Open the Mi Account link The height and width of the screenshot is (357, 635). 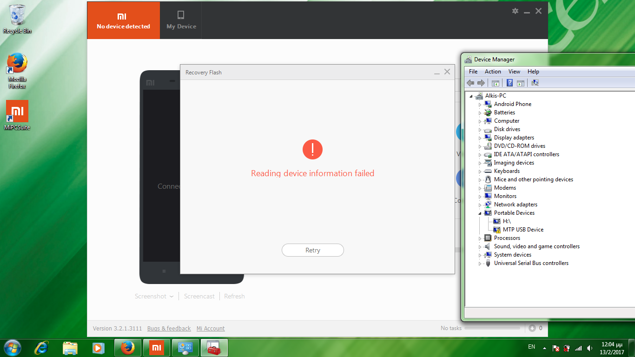click(210, 329)
